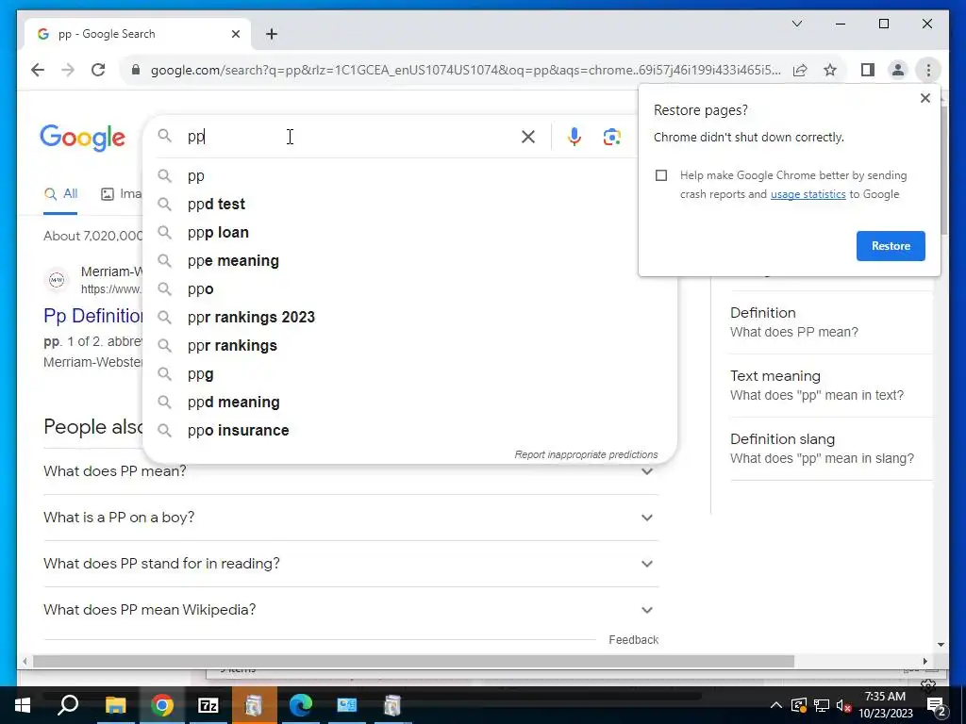Screen dimensions: 966x724
Task: Bookmark this page with the star icon
Action: click(830, 70)
